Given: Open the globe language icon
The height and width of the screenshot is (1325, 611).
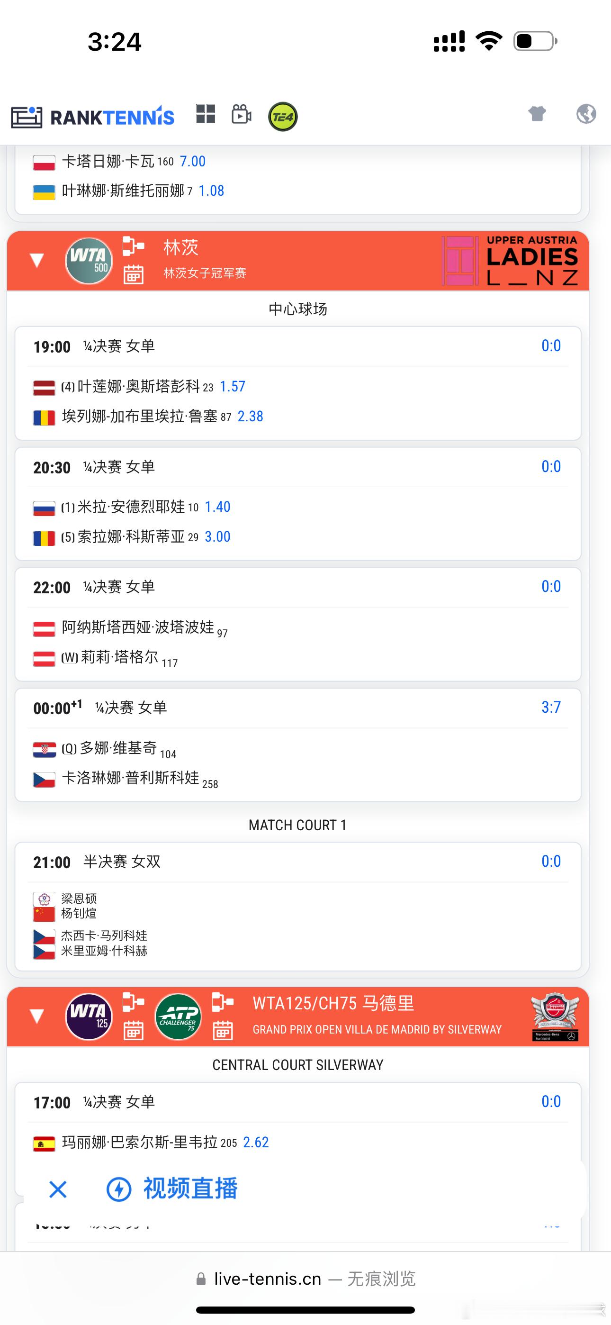Looking at the screenshot, I should point(586,114).
